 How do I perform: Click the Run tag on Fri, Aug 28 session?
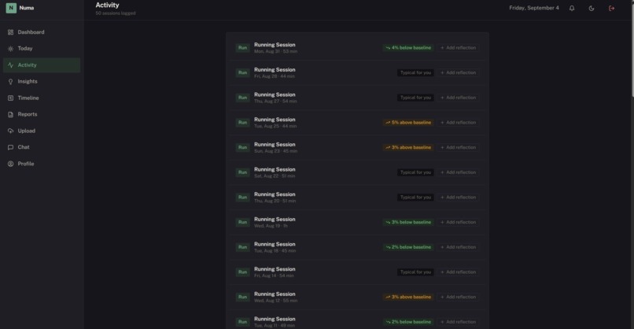(x=242, y=73)
